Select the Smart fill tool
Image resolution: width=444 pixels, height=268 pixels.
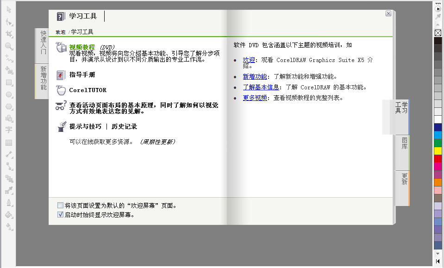(x=9, y=70)
